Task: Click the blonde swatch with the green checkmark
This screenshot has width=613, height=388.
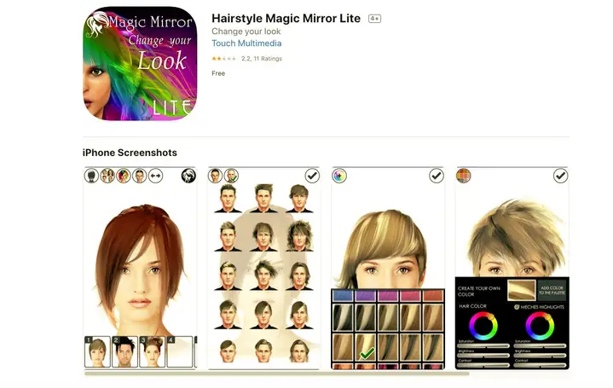Action: click(x=365, y=347)
